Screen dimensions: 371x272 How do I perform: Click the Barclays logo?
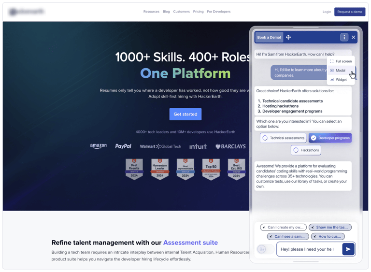click(230, 146)
